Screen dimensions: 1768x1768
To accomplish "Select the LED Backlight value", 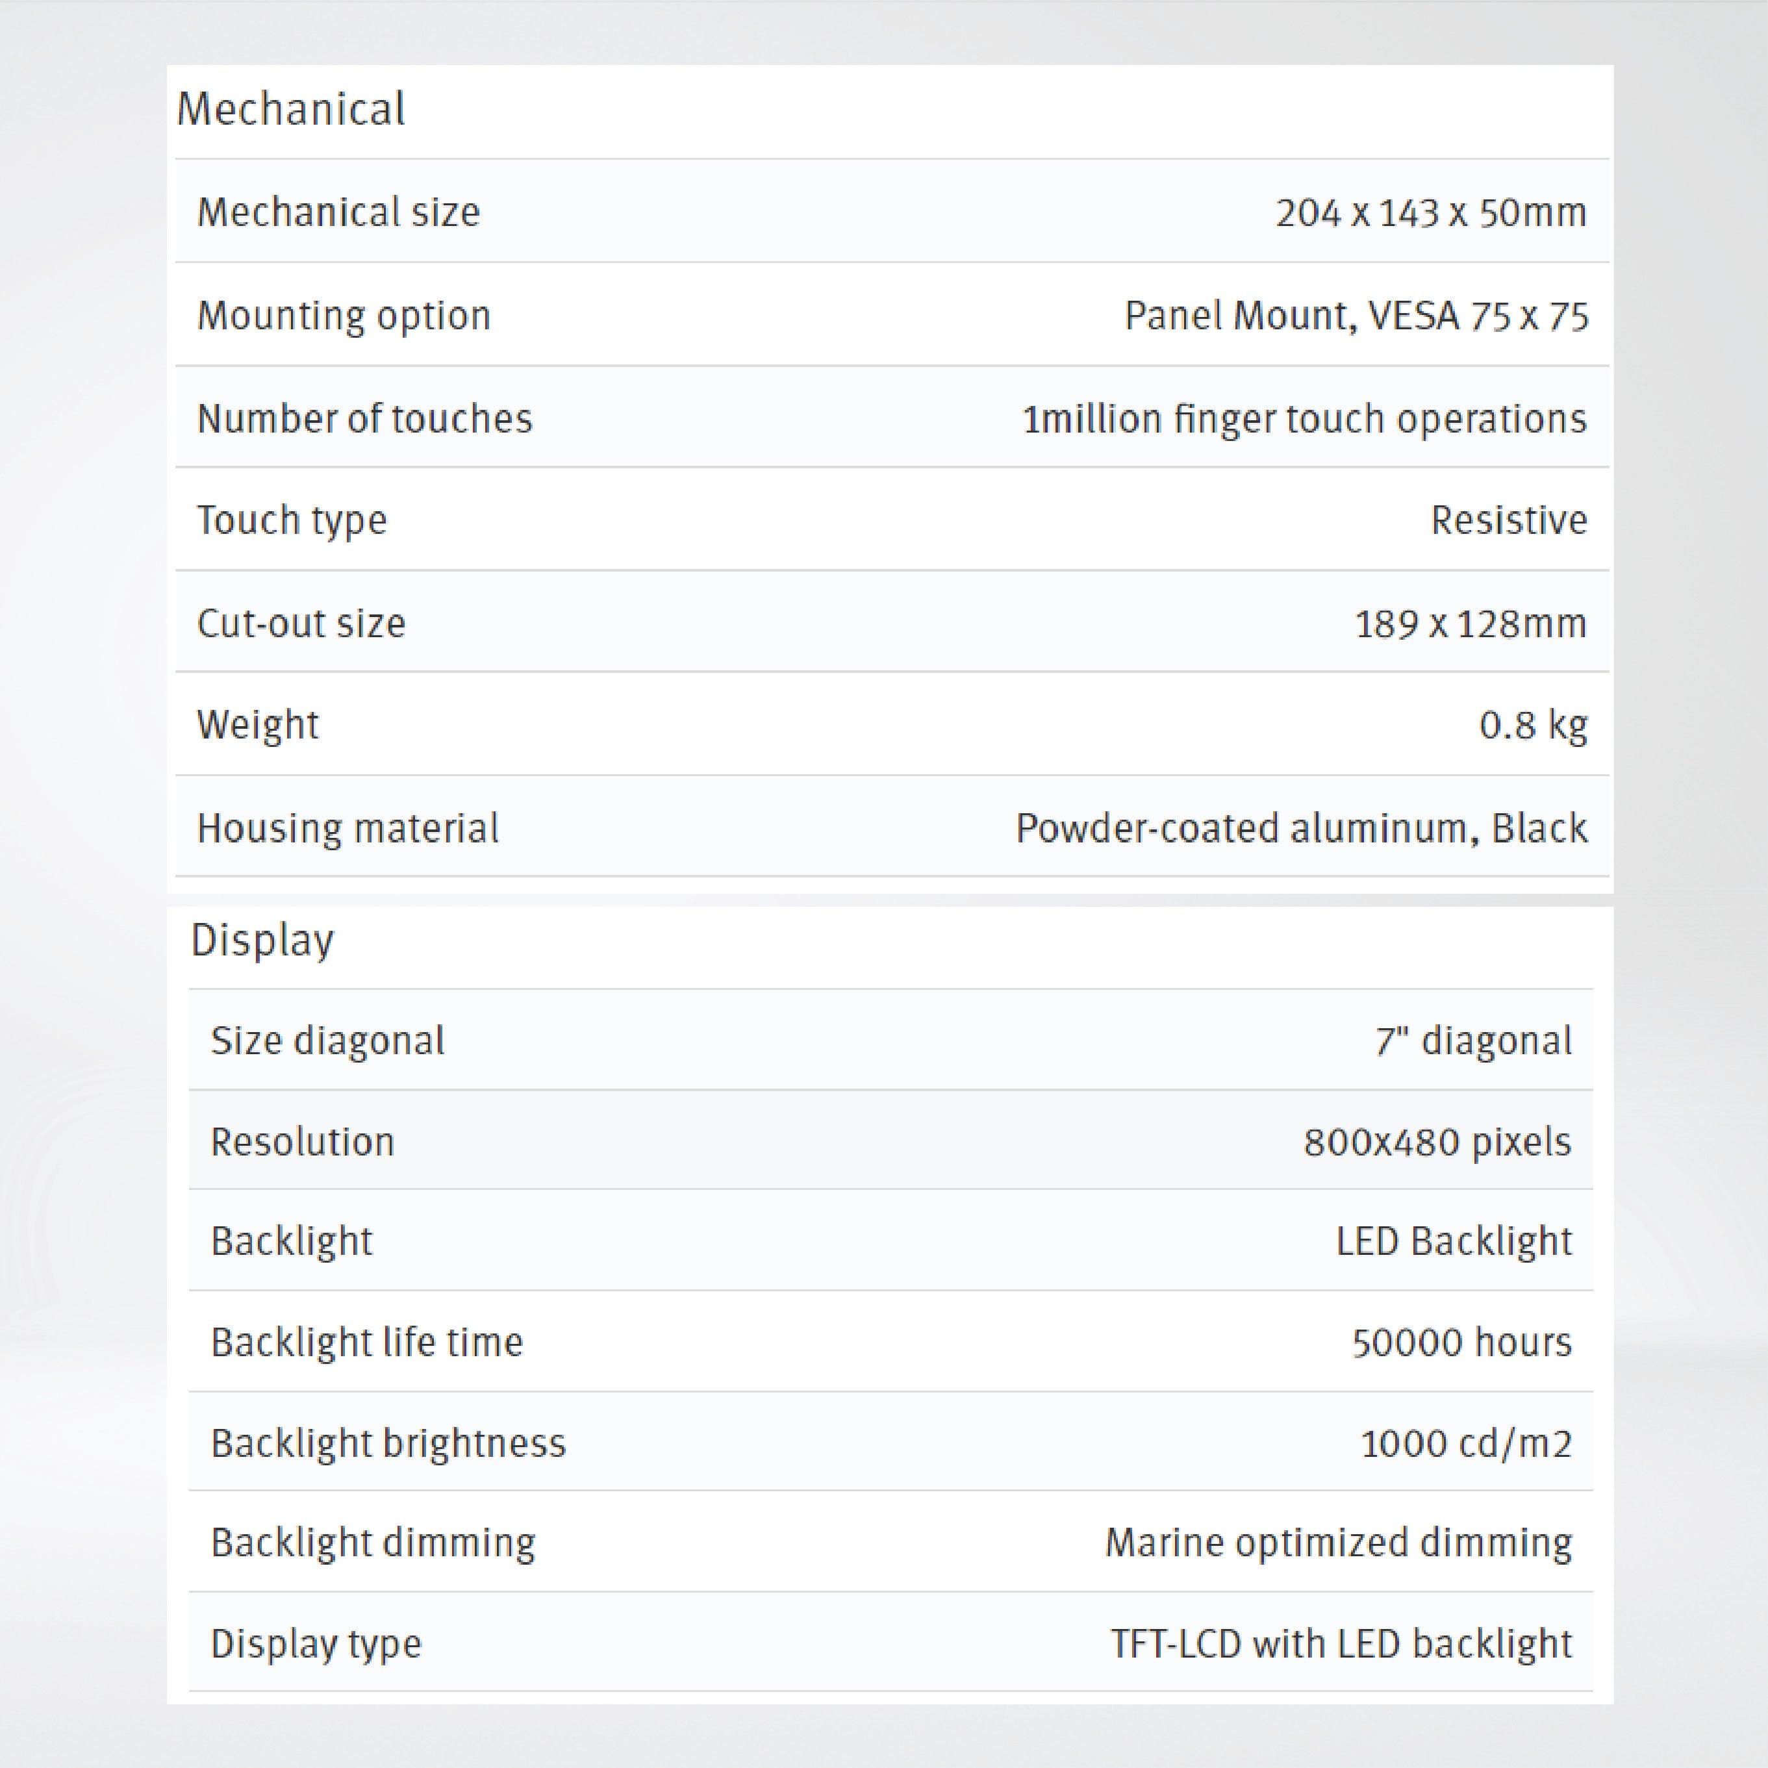I will pyautogui.click(x=1453, y=1241).
